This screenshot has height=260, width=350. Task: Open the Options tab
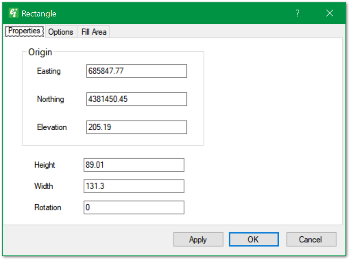(61, 32)
